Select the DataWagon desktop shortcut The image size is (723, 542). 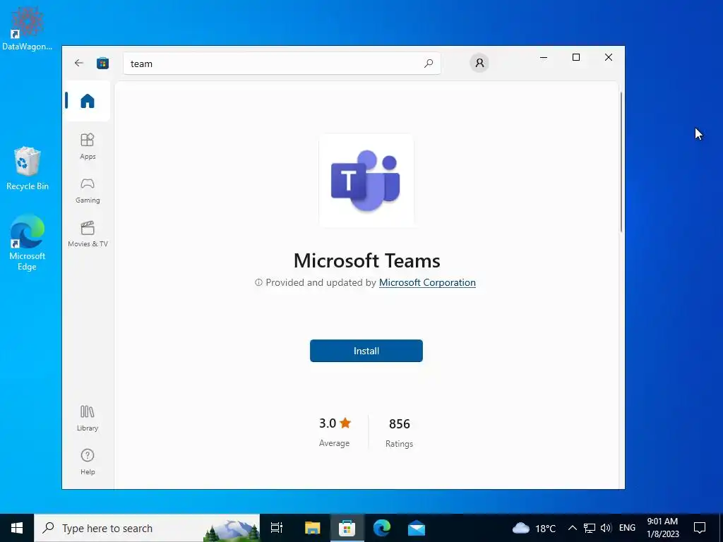click(x=28, y=28)
